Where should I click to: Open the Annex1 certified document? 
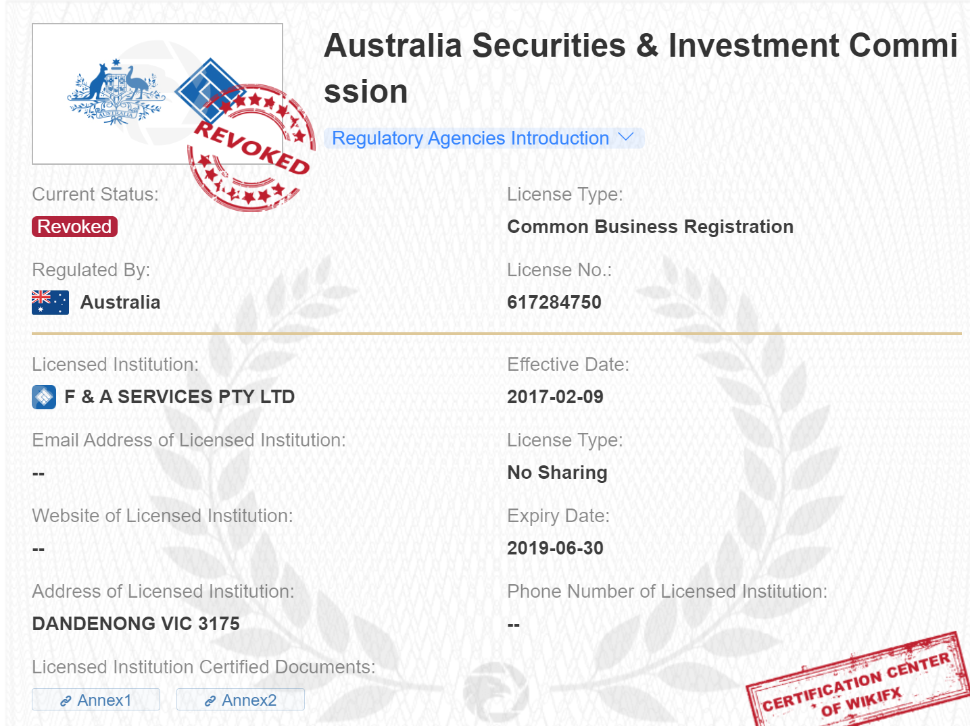coord(104,700)
